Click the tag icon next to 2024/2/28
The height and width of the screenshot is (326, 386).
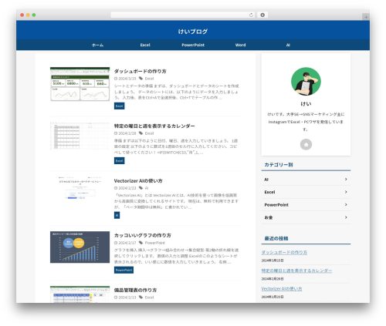click(141, 133)
